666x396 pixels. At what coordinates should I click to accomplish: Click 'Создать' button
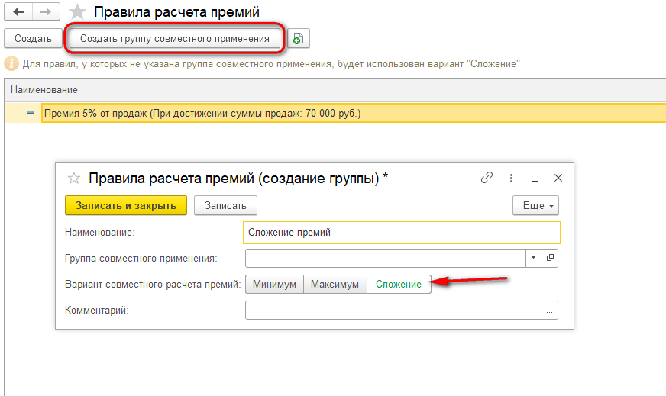(x=33, y=39)
